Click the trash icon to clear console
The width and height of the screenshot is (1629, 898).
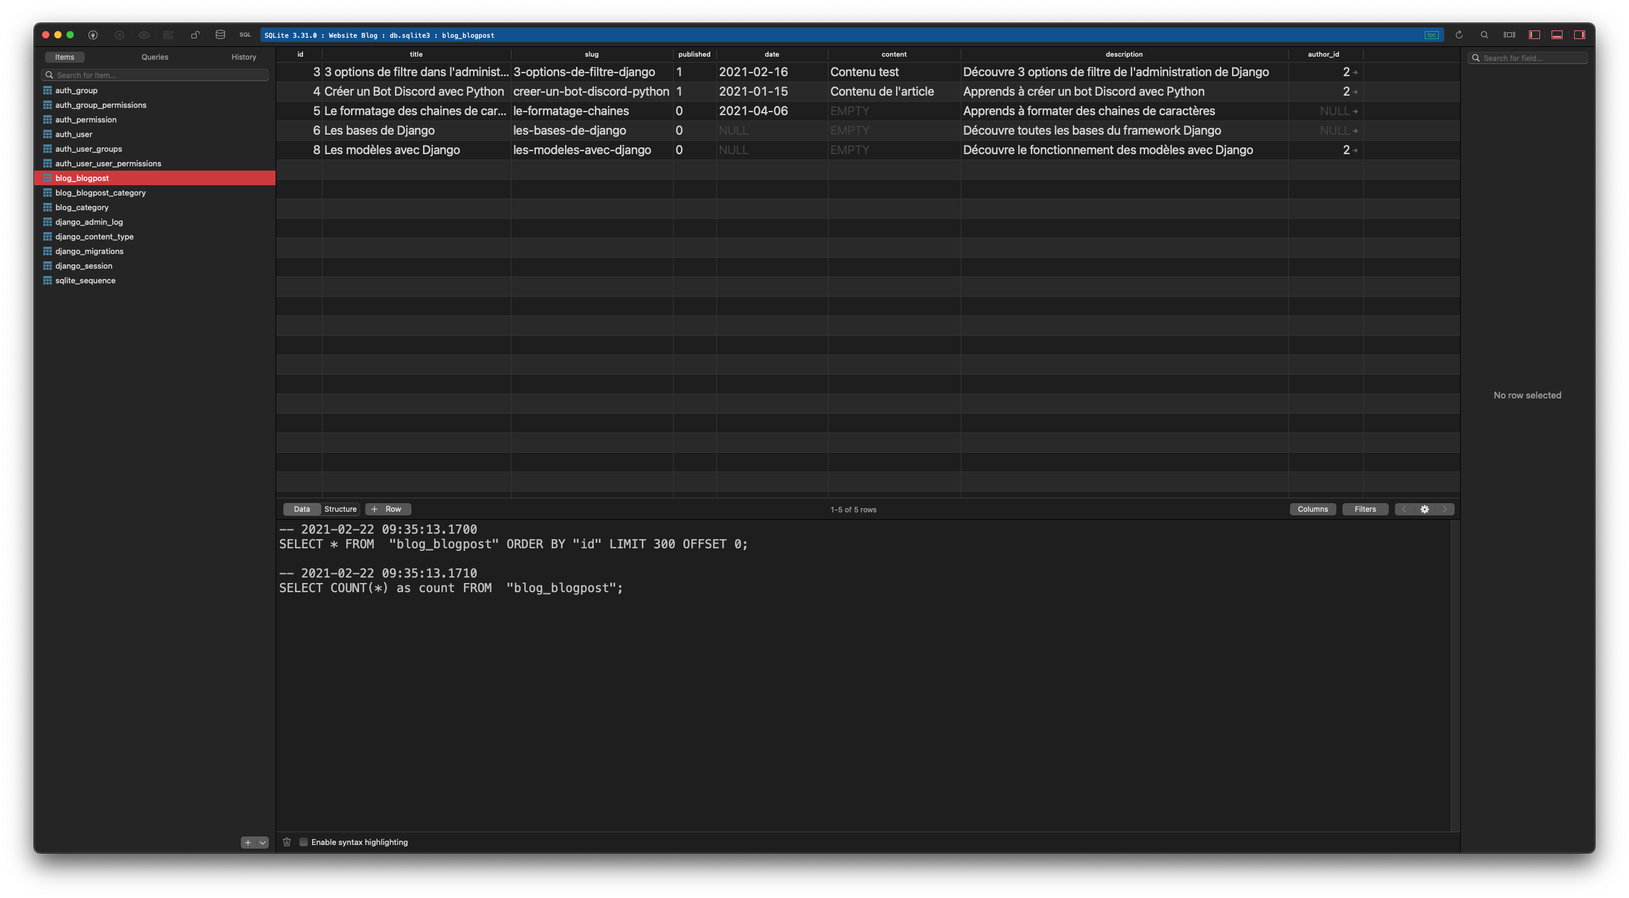[x=287, y=842]
